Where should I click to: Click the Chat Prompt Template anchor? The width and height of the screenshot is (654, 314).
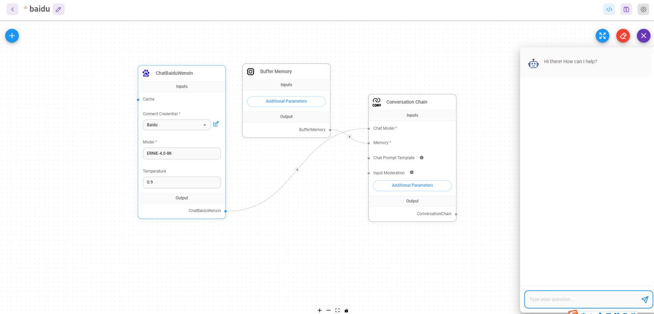[x=369, y=158]
